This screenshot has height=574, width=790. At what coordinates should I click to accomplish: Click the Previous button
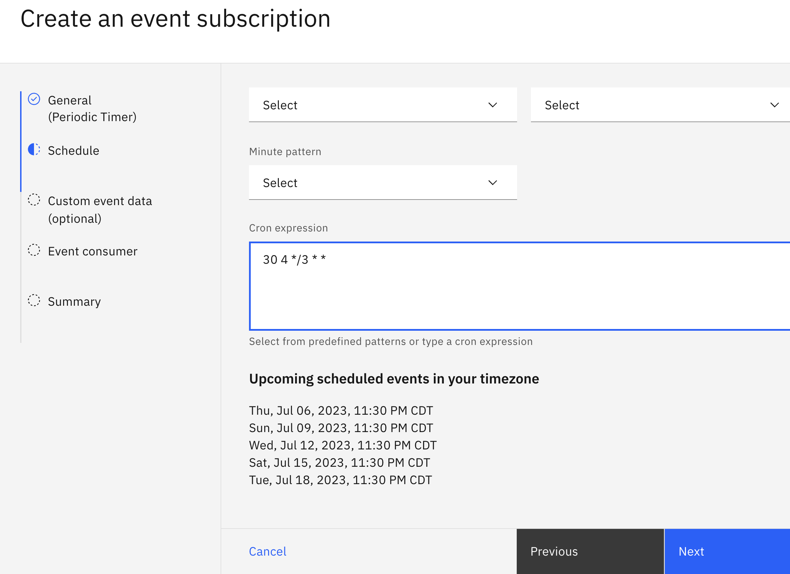590,551
